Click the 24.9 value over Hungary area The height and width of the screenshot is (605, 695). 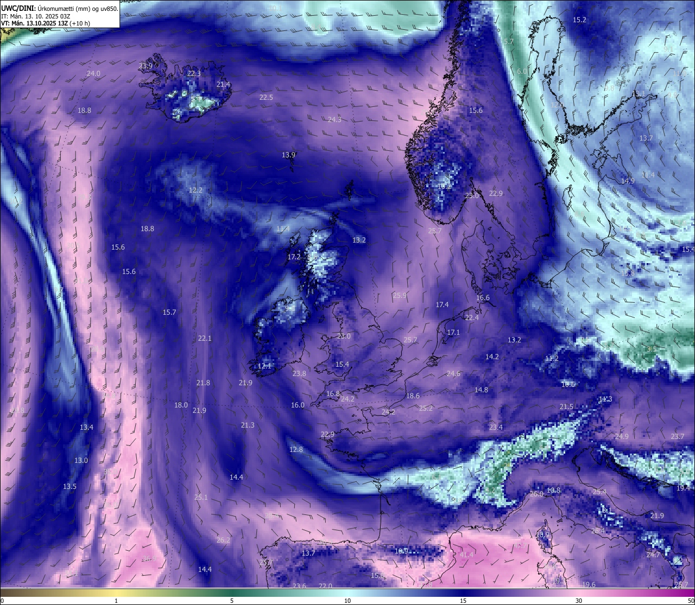click(622, 436)
